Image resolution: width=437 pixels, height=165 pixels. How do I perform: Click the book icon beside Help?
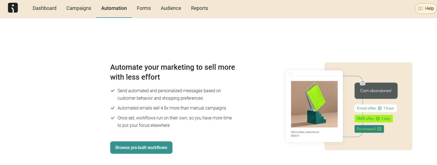tap(420, 9)
